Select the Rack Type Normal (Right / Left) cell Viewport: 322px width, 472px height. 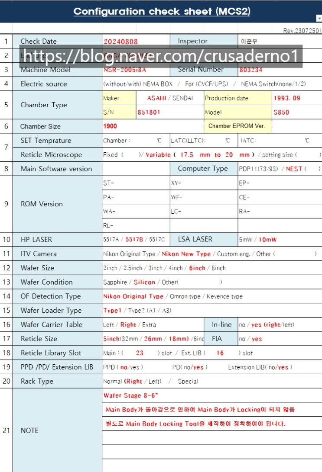pyautogui.click(x=212, y=381)
